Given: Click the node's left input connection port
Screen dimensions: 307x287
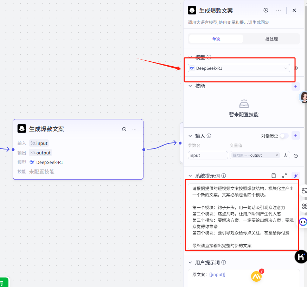Looking at the screenshot, I should [13, 149].
